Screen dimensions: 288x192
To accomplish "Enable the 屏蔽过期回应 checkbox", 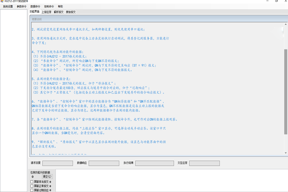I will click(32, 190).
